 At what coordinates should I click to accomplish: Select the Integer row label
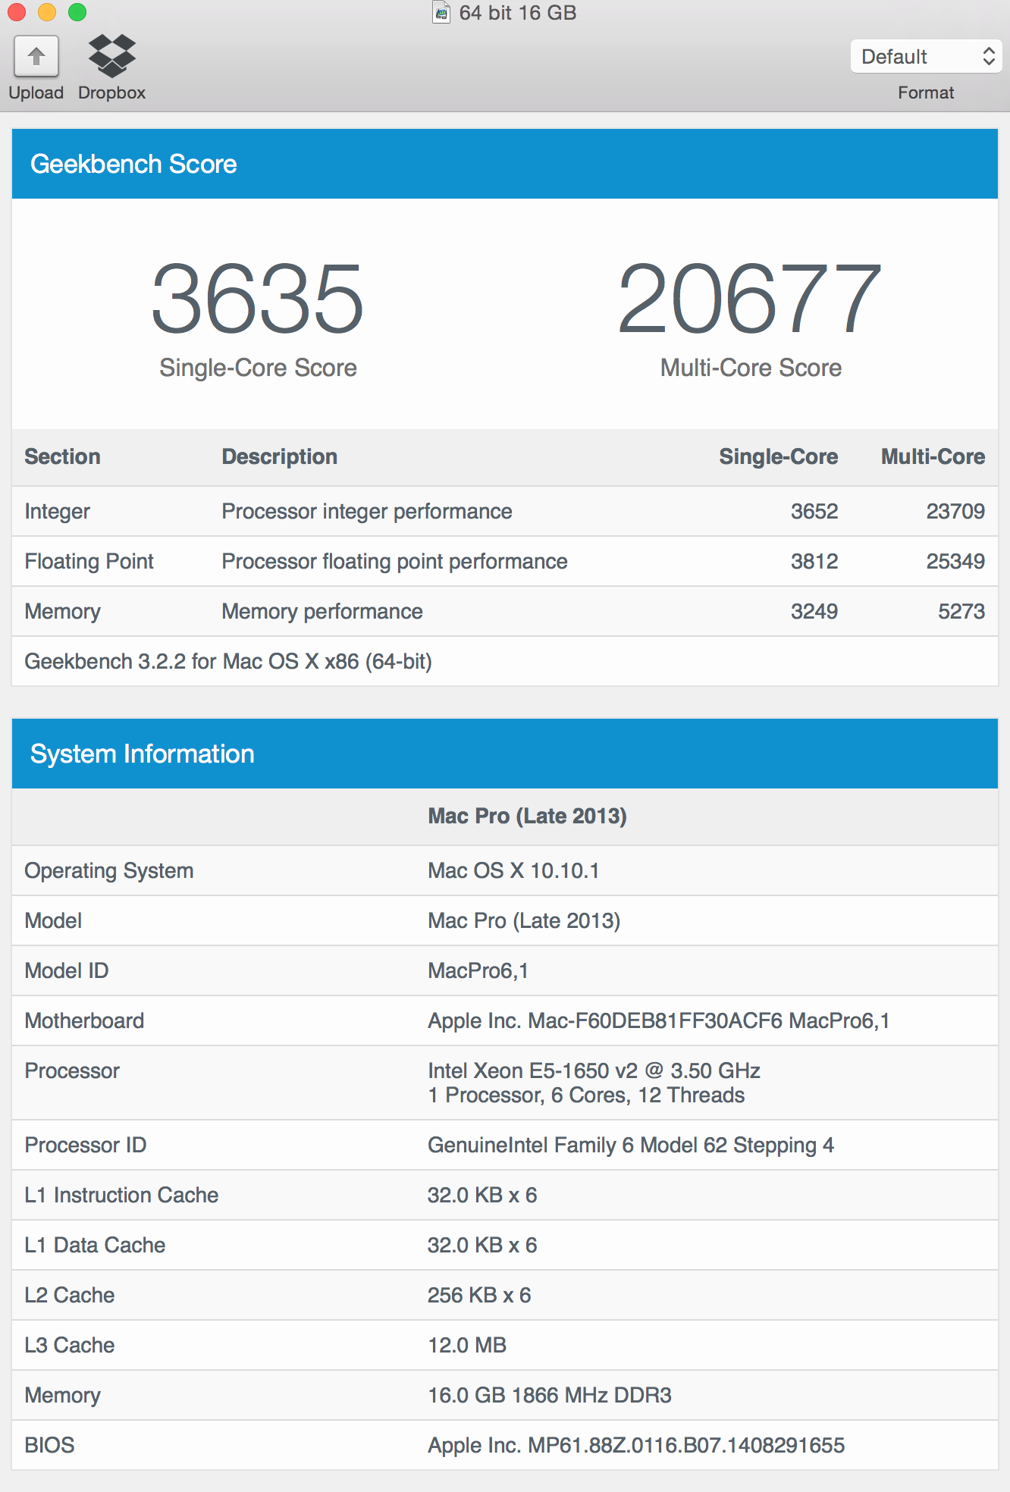pyautogui.click(x=57, y=511)
